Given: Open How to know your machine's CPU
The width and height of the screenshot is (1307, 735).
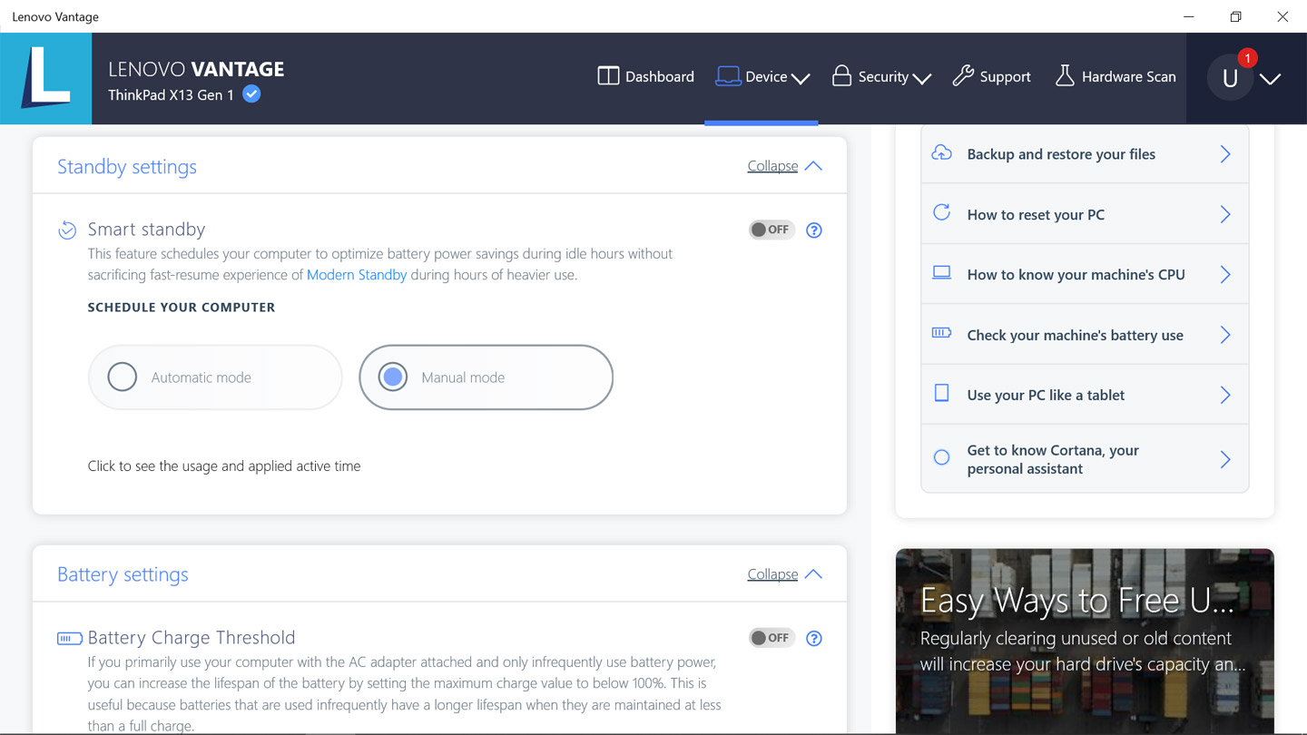Looking at the screenshot, I should click(x=1085, y=274).
